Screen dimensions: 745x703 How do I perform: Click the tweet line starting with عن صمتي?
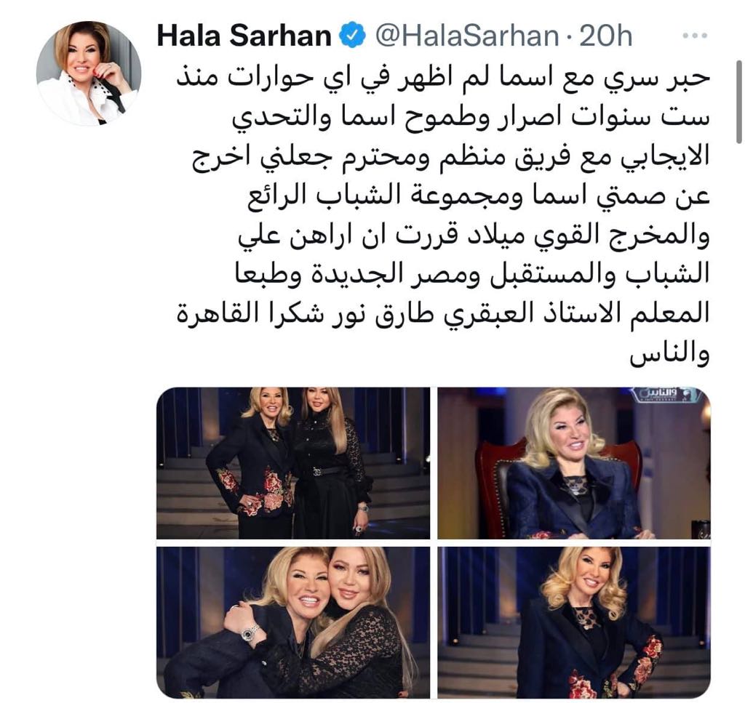tap(479, 196)
